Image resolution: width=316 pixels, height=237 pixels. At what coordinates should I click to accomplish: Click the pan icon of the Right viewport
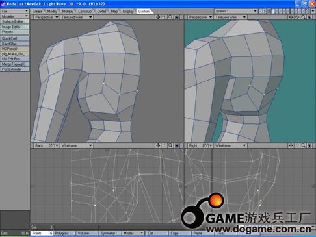point(291,145)
